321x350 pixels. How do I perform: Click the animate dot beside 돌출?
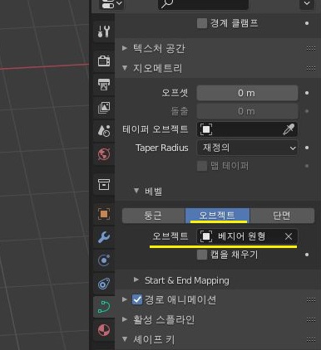(307, 111)
